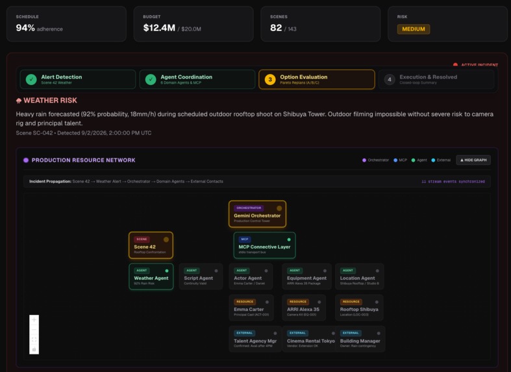Click the RESOURCE tag on Emma Carter node
Viewport: 511px width, 372px height.
pos(245,302)
